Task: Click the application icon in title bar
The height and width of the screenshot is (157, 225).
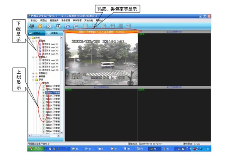Action: click(29, 16)
